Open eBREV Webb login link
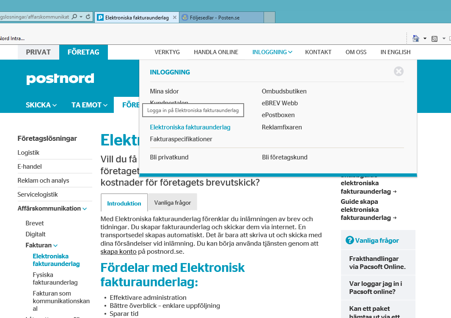Viewport: 451px width, 318px height. click(280, 103)
